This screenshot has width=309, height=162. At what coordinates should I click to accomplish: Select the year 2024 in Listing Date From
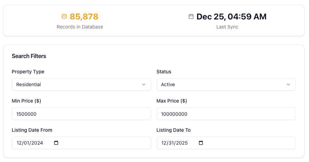pos(37,143)
